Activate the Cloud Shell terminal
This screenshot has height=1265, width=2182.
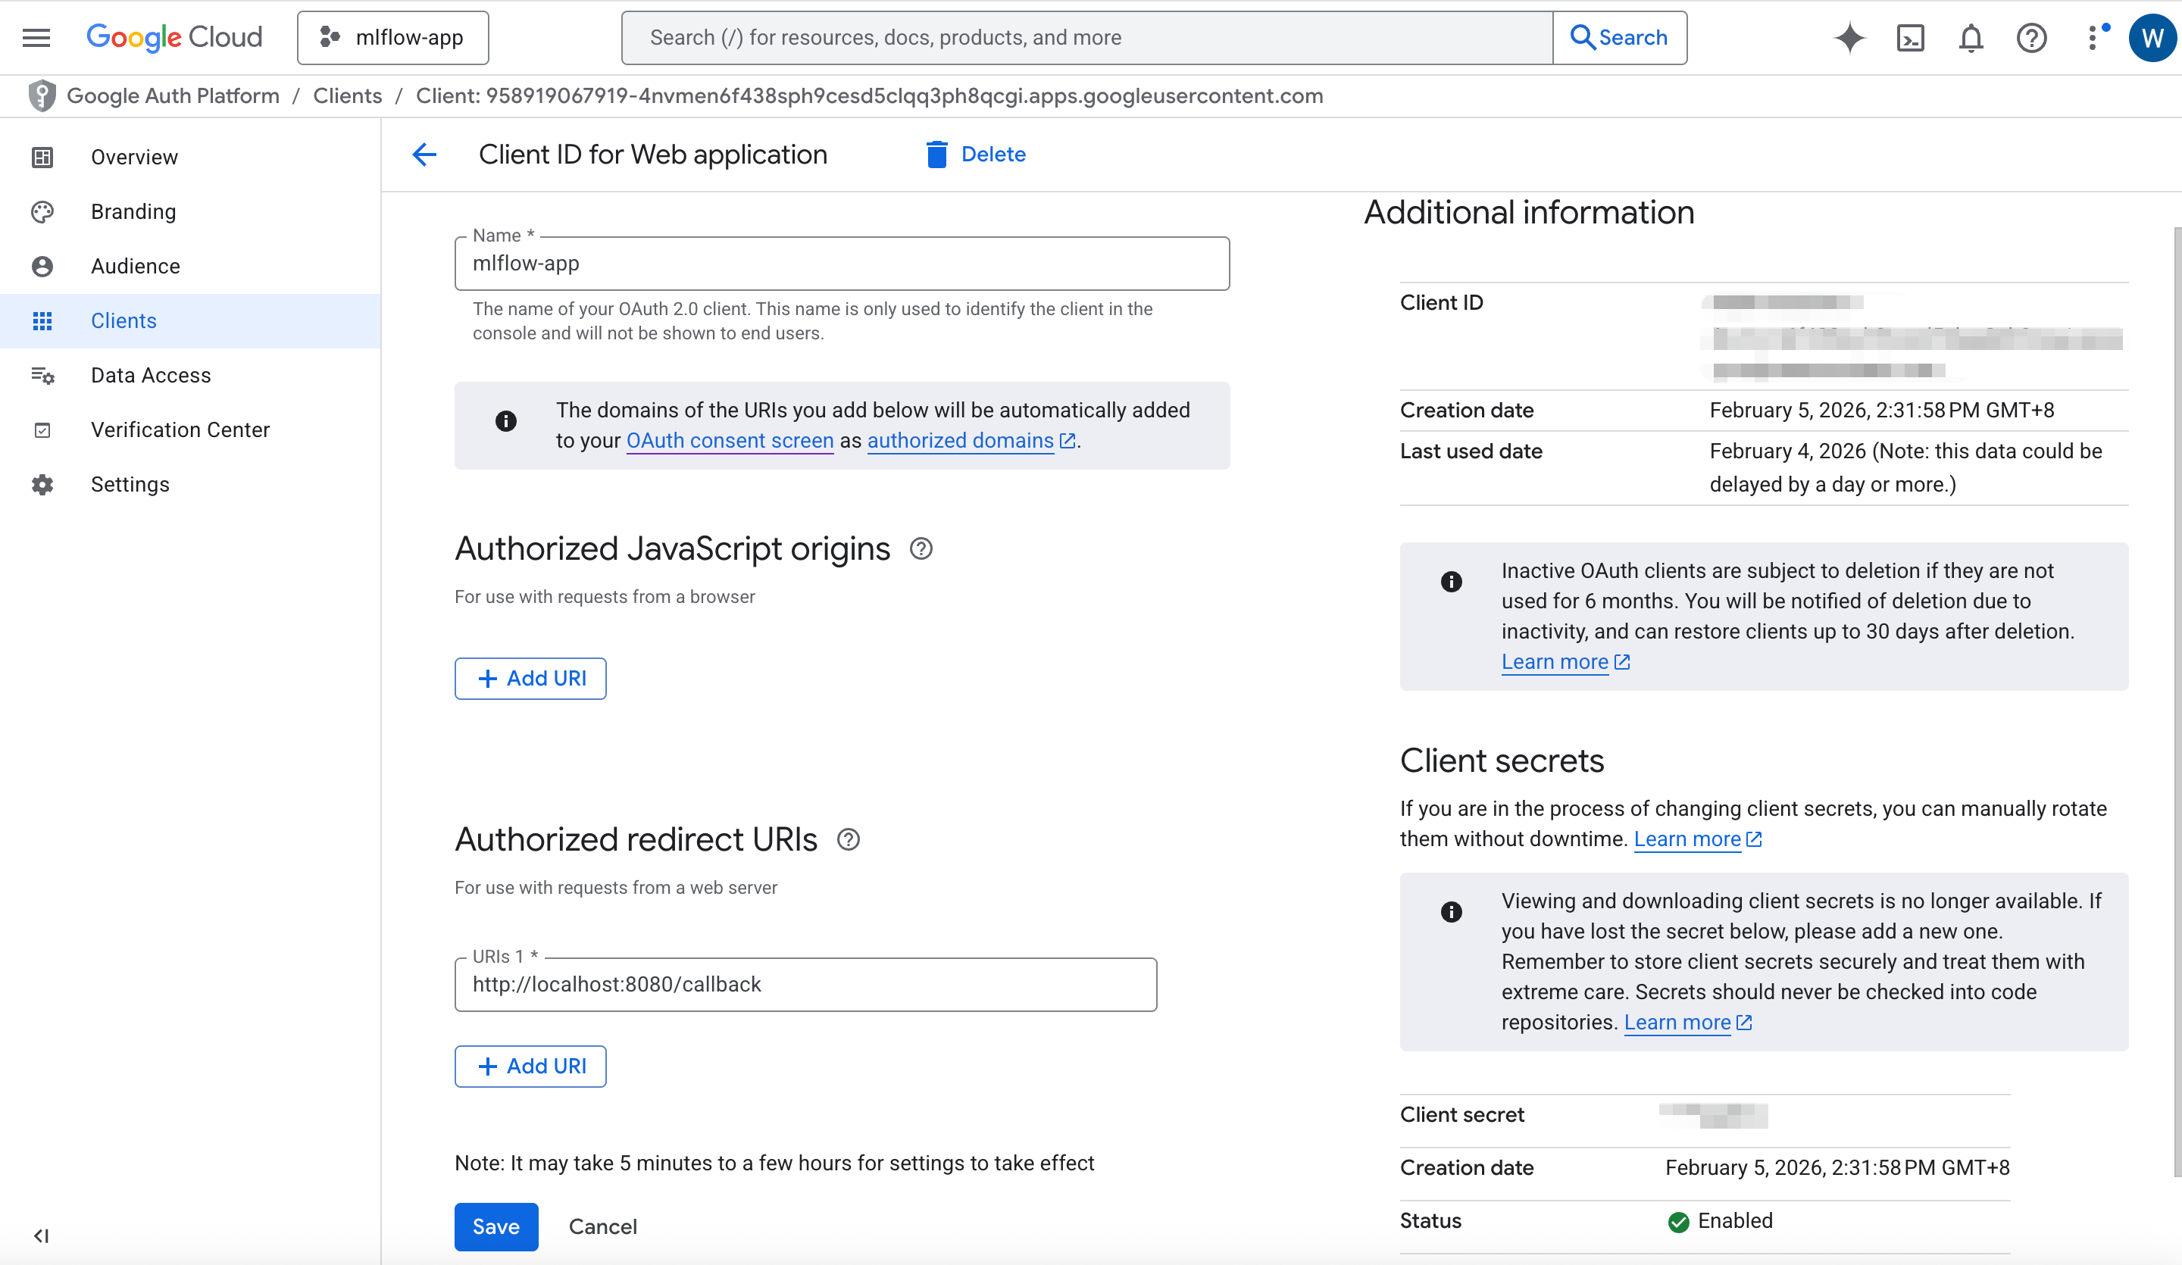pyautogui.click(x=1910, y=37)
